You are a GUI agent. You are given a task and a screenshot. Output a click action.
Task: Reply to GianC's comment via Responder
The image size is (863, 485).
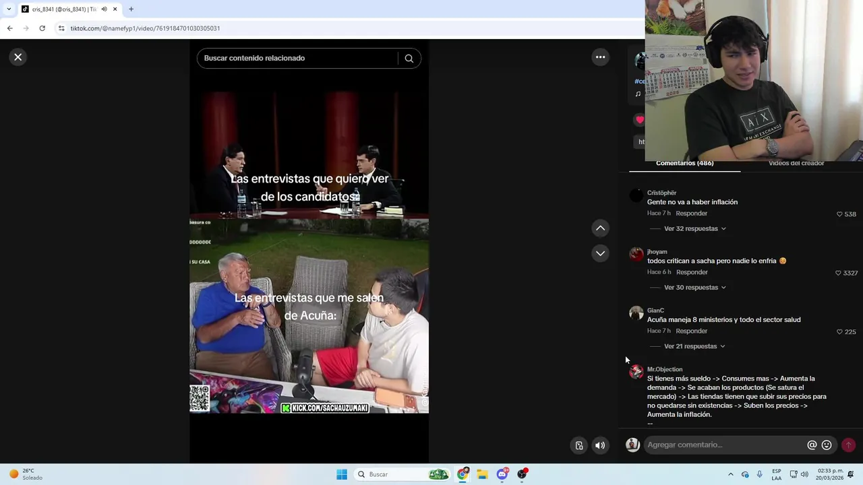(691, 331)
